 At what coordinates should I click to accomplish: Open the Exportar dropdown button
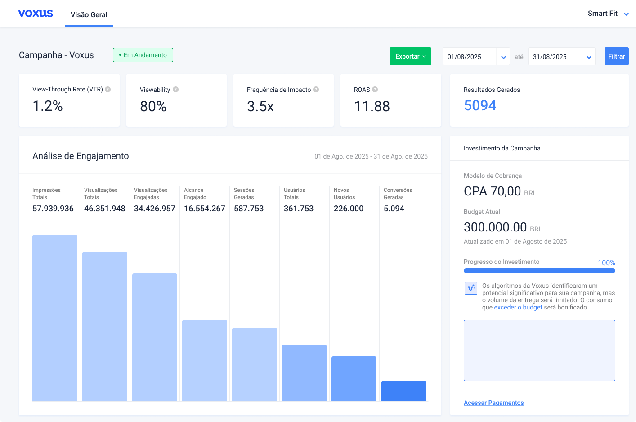[410, 56]
